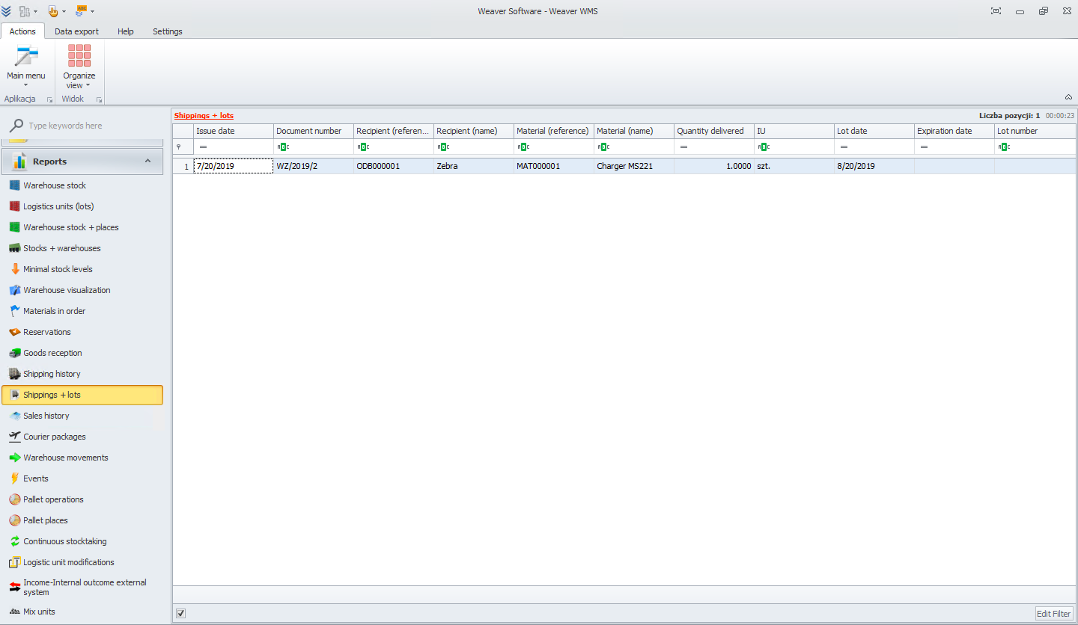The height and width of the screenshot is (625, 1078).
Task: Open Continuous stocktaking report
Action: pos(82,541)
